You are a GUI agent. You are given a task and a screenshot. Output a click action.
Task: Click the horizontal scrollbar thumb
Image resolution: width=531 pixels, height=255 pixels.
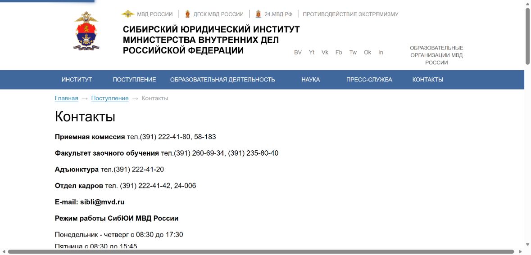pos(261,251)
